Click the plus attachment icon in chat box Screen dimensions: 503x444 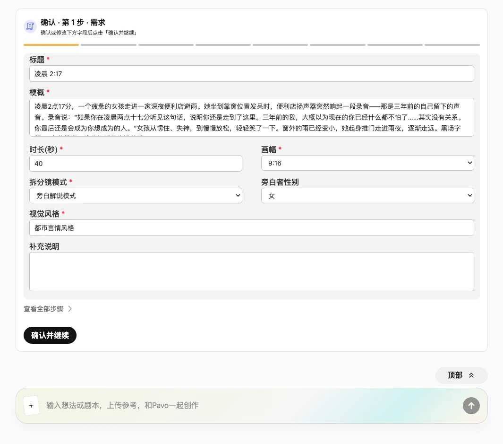click(32, 405)
